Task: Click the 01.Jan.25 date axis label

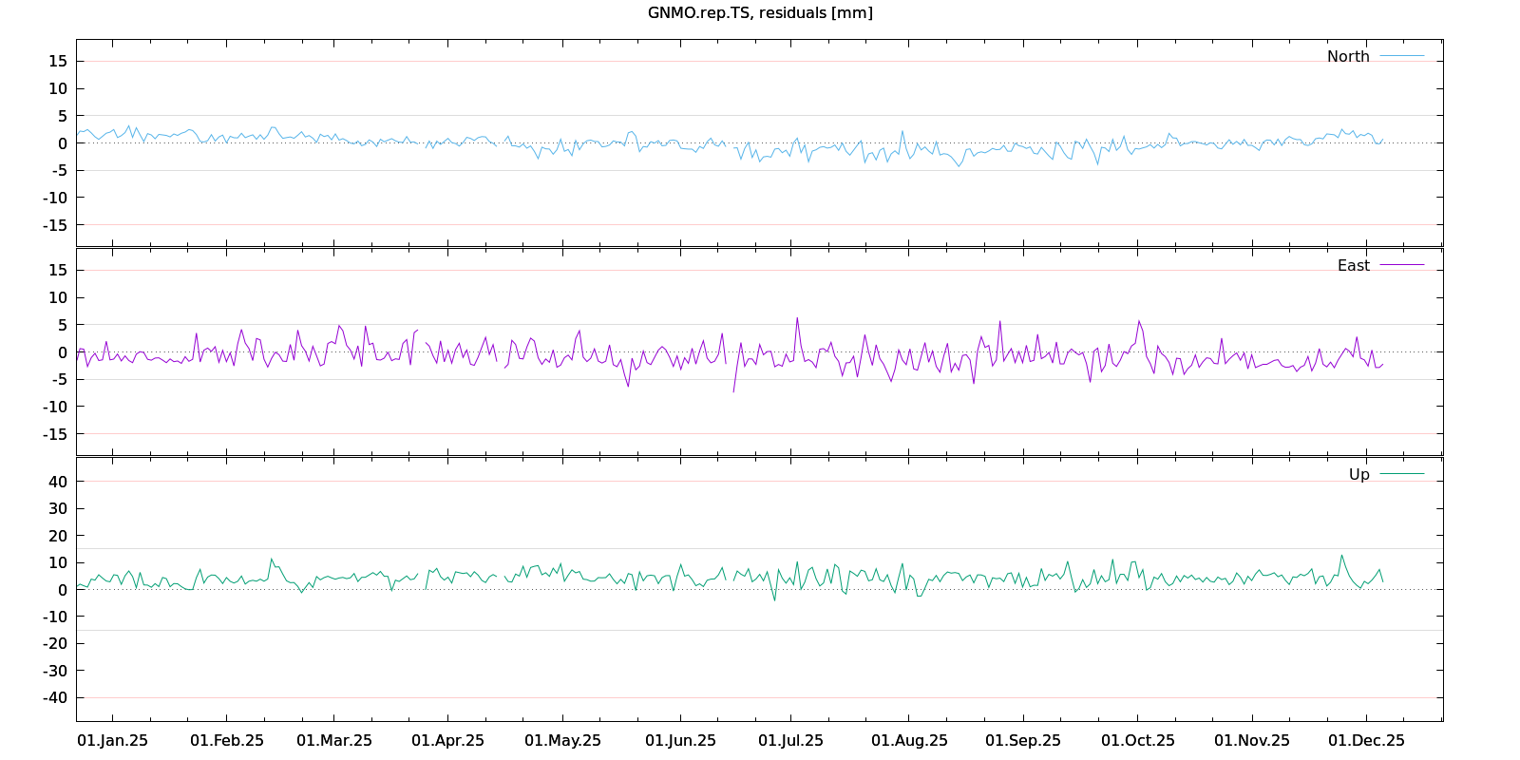Action: [112, 741]
